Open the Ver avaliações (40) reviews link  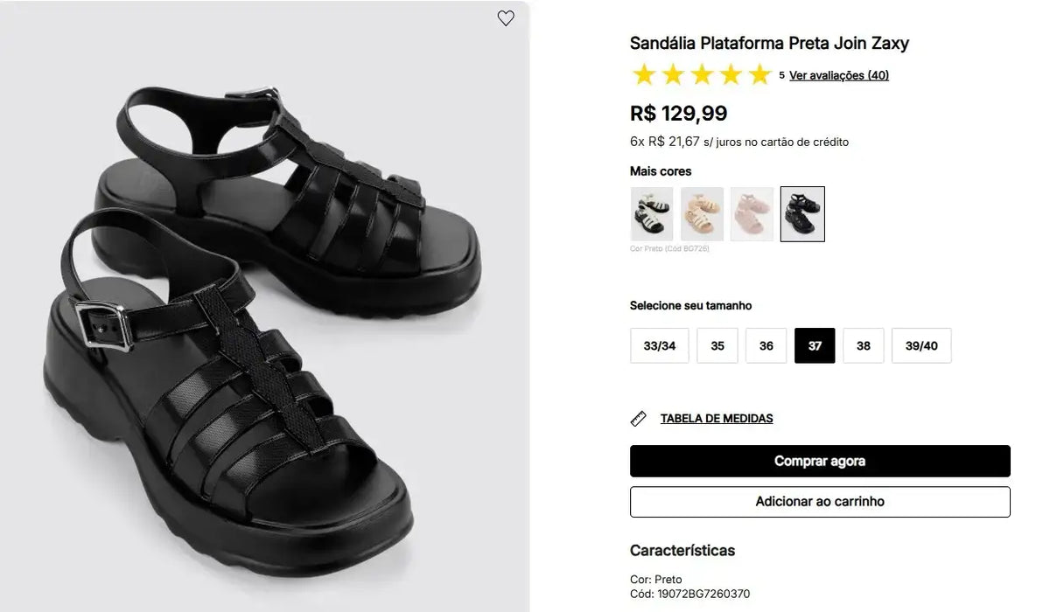(x=839, y=76)
